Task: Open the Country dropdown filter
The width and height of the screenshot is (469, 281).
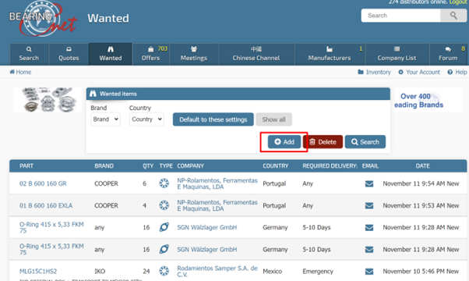Action: [146, 119]
